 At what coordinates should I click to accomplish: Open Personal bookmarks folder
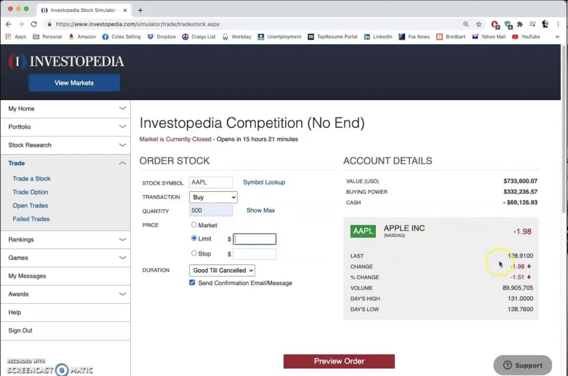[x=47, y=37]
